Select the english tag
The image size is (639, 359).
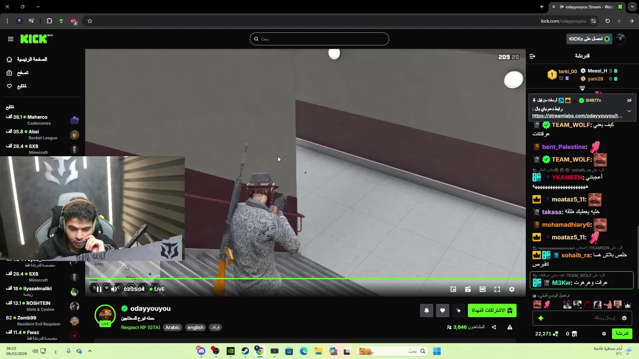[195, 328]
